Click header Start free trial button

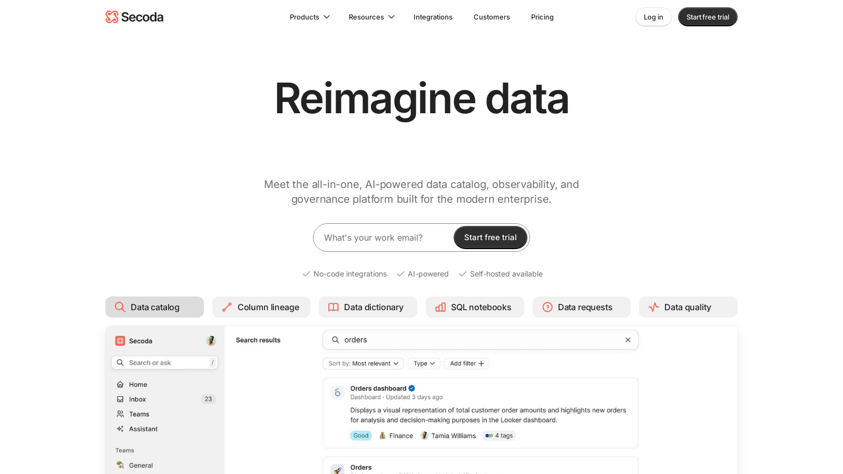[x=708, y=17]
